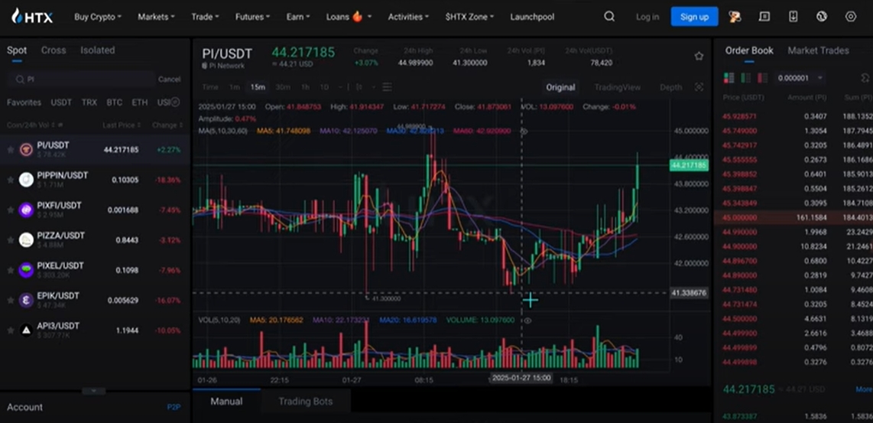This screenshot has height=423, width=873.
Task: Toggle the MA indicator visibility eye
Action: pos(524,132)
